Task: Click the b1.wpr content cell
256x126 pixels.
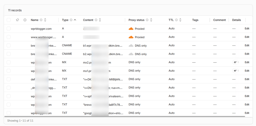Action: pos(102,46)
